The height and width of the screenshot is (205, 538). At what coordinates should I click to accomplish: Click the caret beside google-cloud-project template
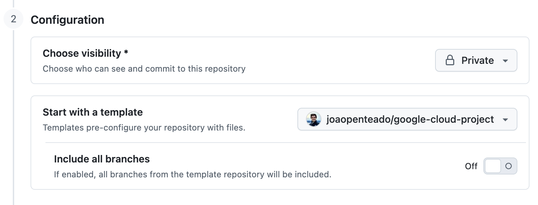pos(505,120)
